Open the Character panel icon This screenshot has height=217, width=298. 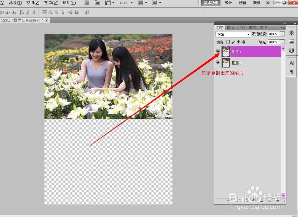tap(291, 63)
